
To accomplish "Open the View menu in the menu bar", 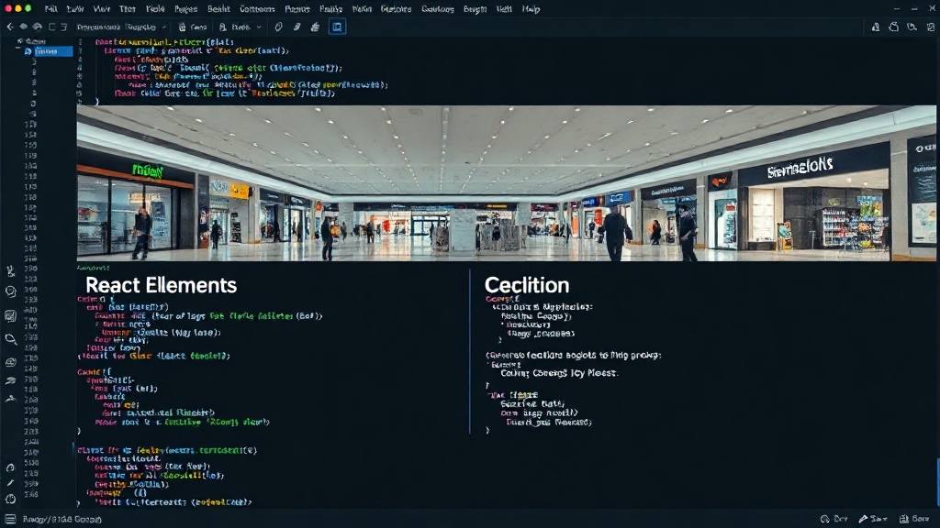I will click(101, 9).
